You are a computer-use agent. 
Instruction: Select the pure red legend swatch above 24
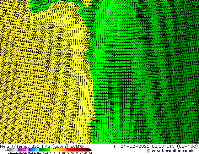68,150
